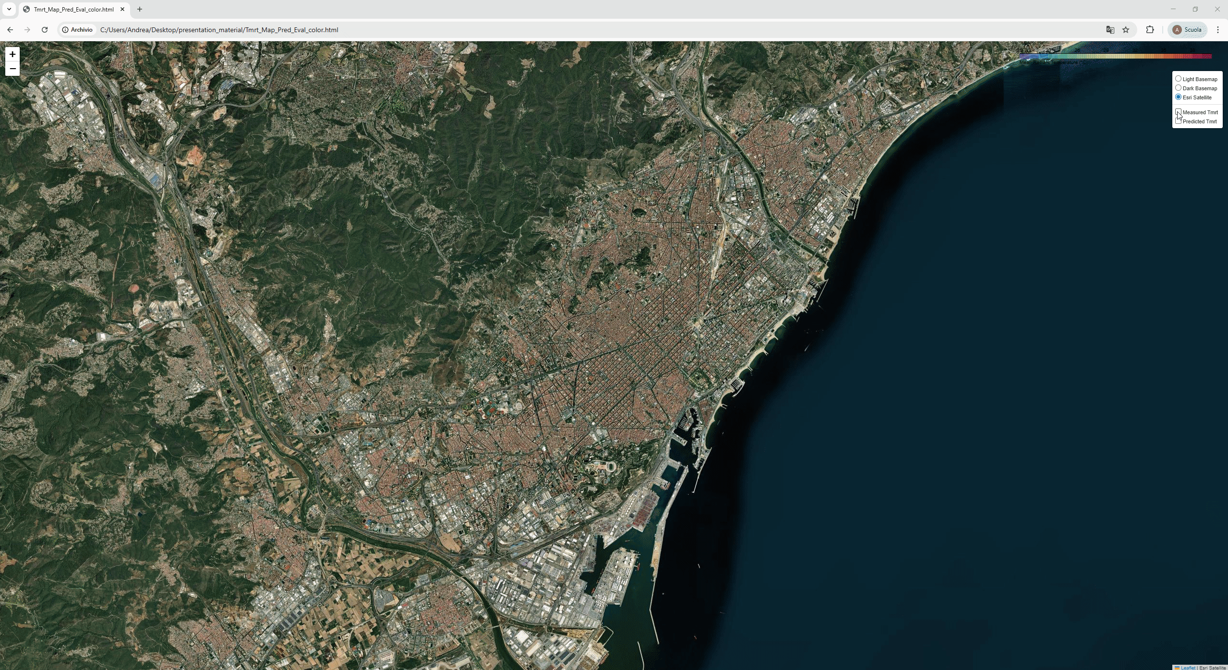Viewport: 1228px width, 670px height.
Task: Expand the tab search dropdown arrow
Action: click(9, 9)
